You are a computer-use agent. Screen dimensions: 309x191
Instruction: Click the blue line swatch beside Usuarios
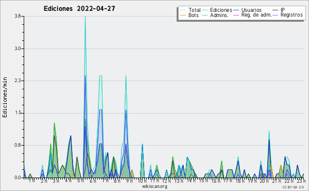(x=236, y=10)
